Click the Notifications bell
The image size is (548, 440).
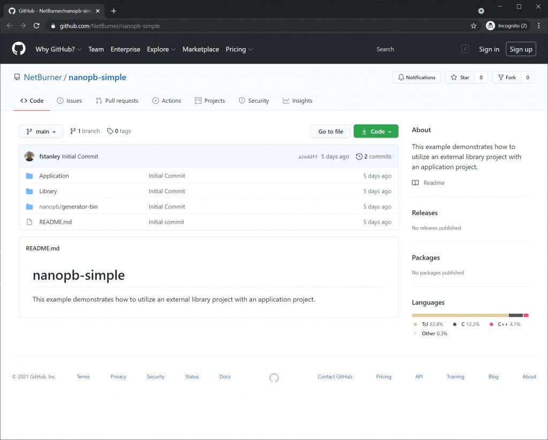click(400, 77)
